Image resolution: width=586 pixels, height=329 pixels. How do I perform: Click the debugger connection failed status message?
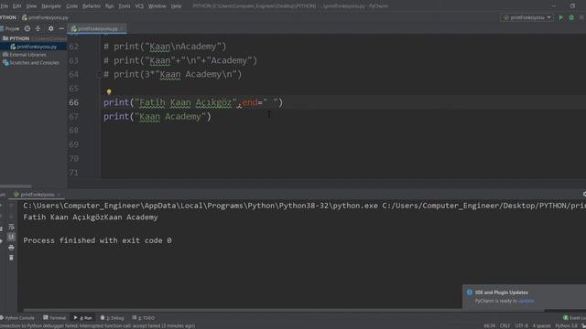(x=97, y=325)
